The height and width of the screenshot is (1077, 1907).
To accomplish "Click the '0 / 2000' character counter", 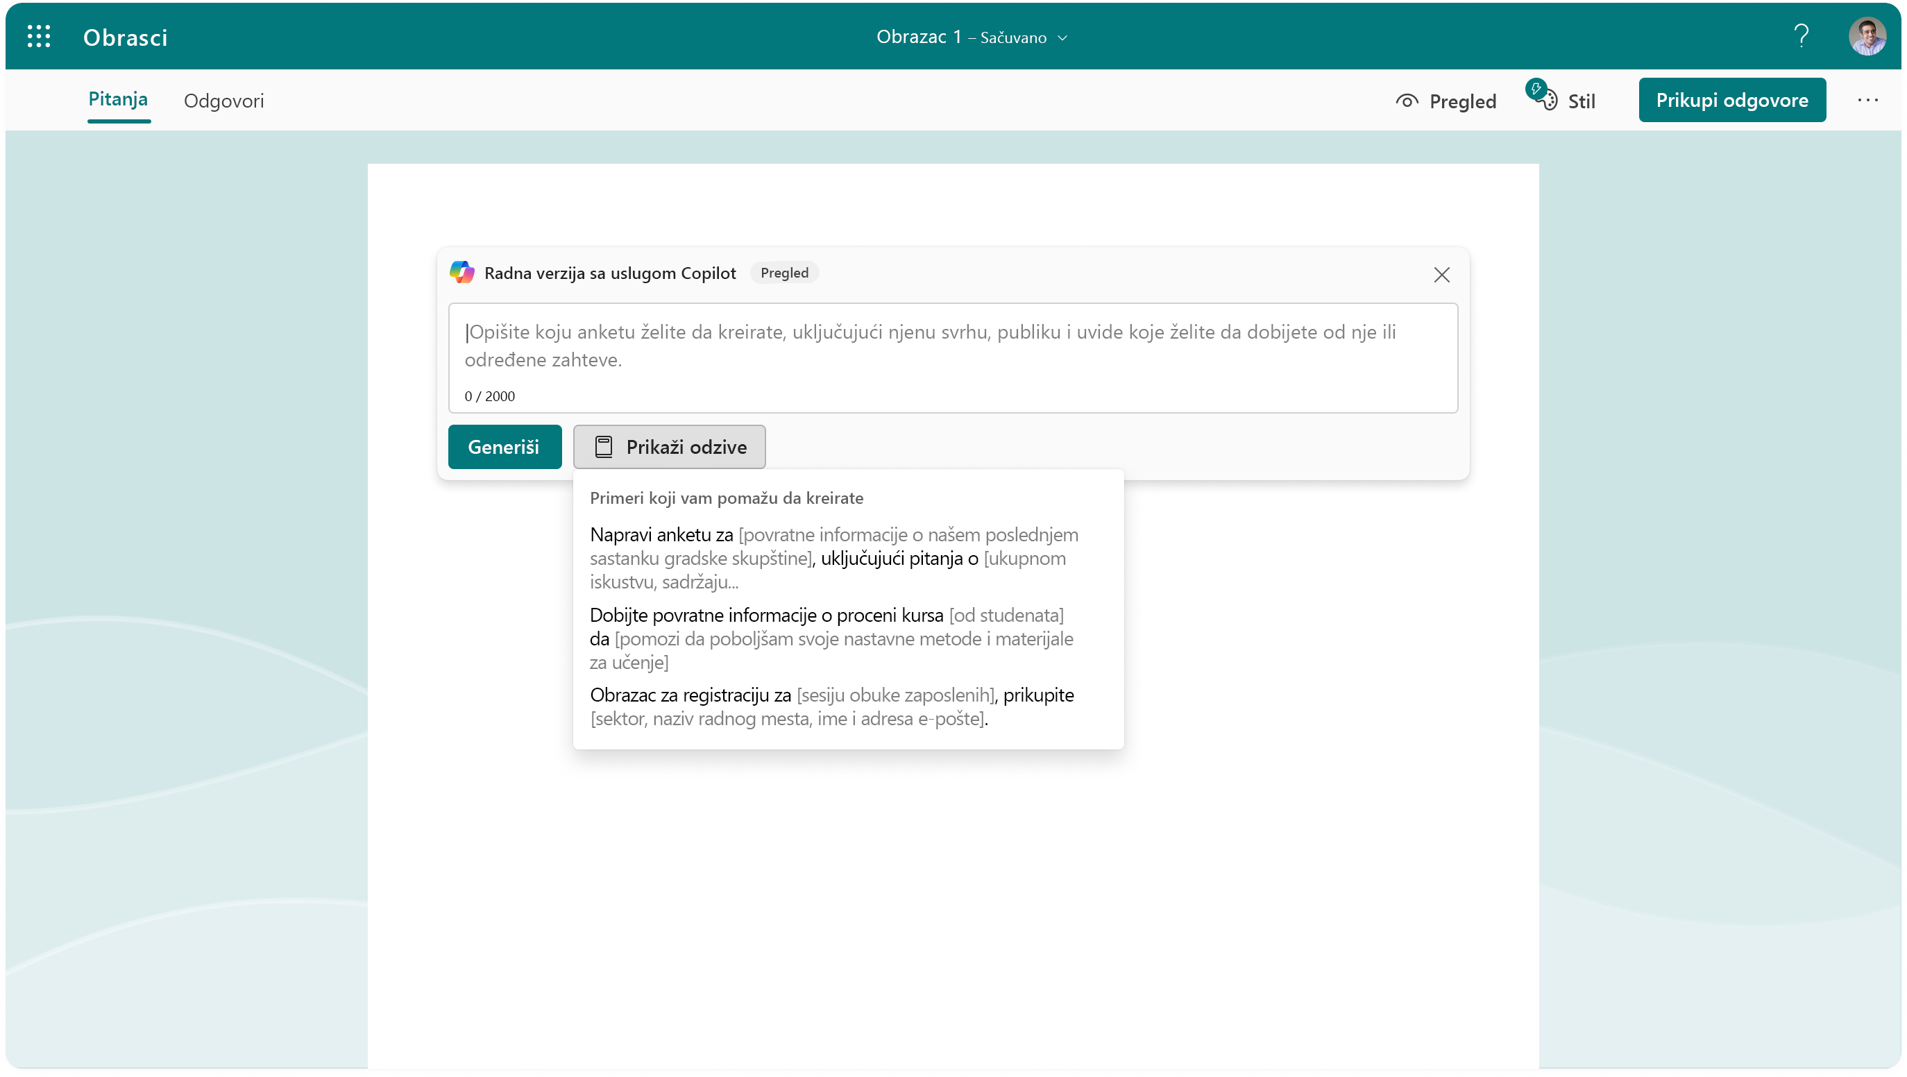I will [489, 396].
